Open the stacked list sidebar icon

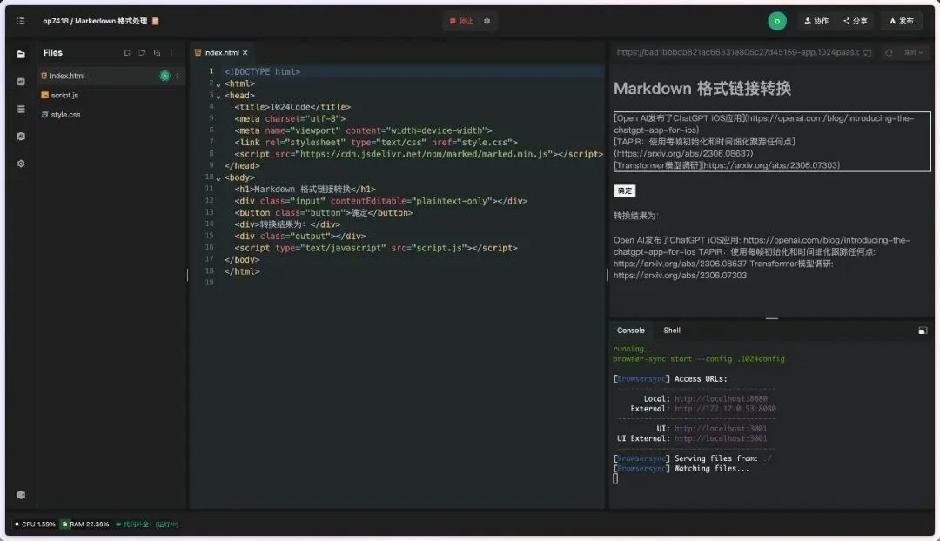tap(21, 109)
